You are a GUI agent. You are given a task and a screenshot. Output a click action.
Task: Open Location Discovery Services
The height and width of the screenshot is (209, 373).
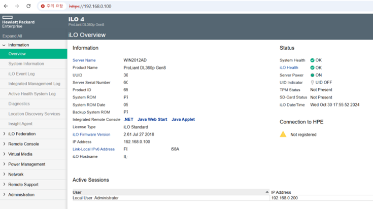33,114
